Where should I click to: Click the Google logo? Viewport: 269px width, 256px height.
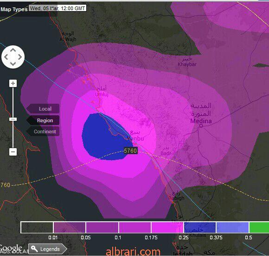coord(11,248)
